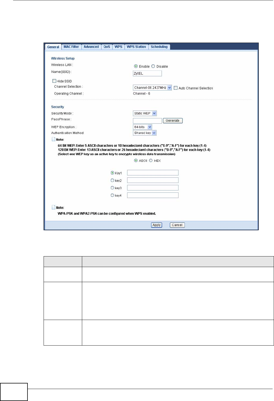Click the Apply button
Screen dimensions: 274x401
tap(157, 225)
